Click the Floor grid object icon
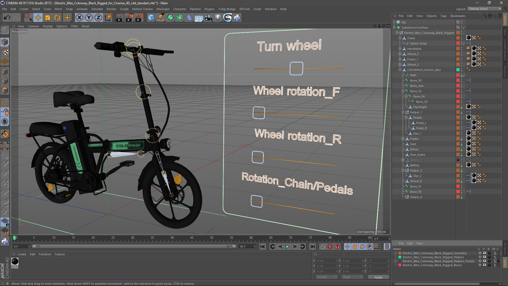The image size is (508, 286). 199,18
